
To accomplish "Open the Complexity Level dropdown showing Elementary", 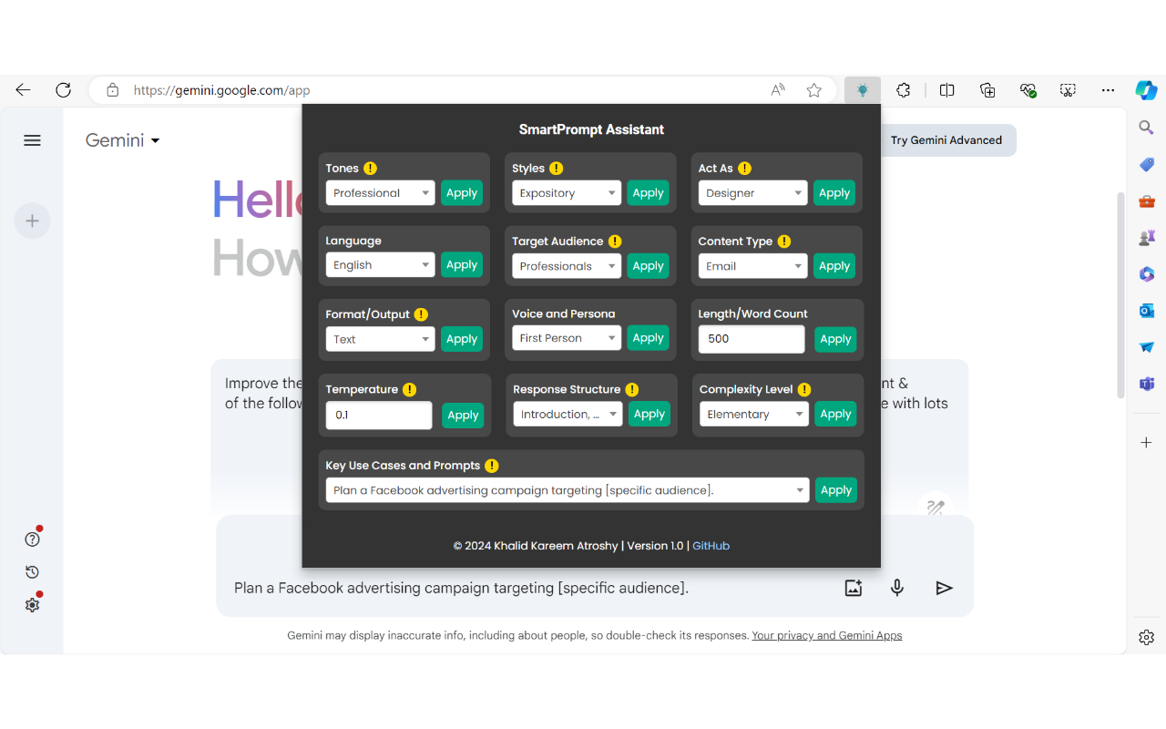I will click(754, 414).
